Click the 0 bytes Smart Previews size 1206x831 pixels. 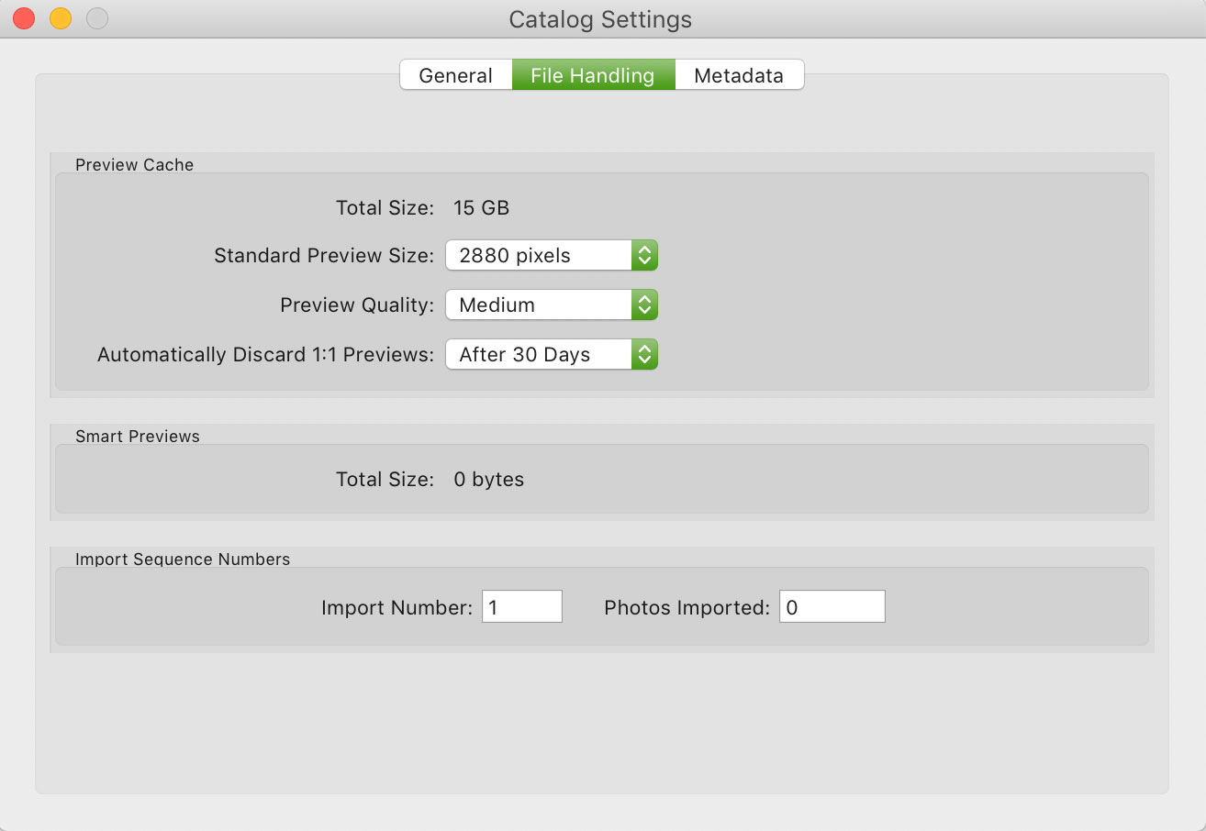(488, 480)
